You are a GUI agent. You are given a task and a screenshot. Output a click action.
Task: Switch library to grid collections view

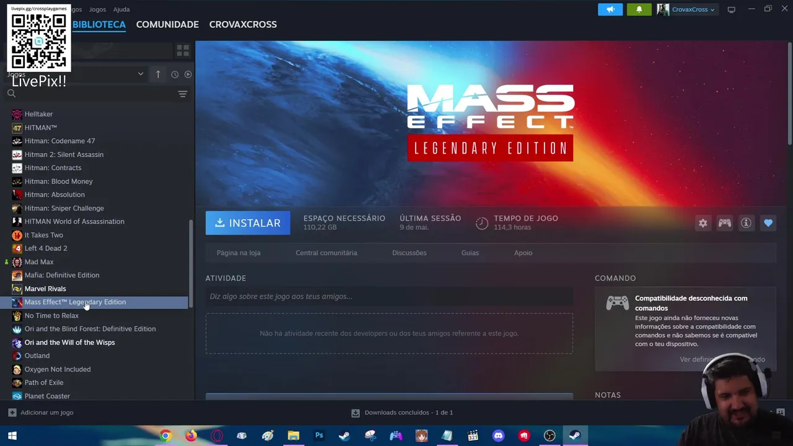(x=183, y=50)
